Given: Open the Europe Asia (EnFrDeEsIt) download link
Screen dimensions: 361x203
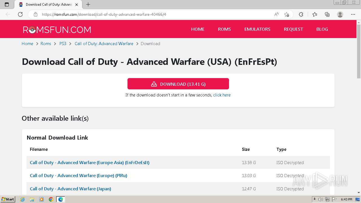Looking at the screenshot, I should 90,162.
